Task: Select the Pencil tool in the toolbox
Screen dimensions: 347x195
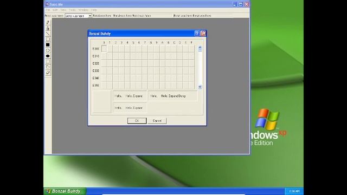Action: click(48, 22)
